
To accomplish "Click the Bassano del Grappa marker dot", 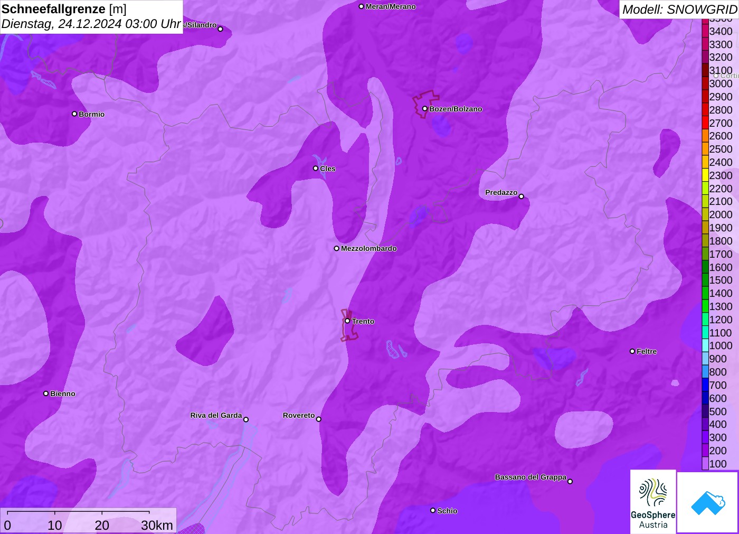I will tap(570, 481).
